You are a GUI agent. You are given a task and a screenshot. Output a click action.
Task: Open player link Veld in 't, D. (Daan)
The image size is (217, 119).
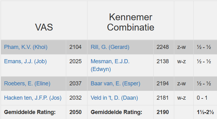tap(114, 98)
